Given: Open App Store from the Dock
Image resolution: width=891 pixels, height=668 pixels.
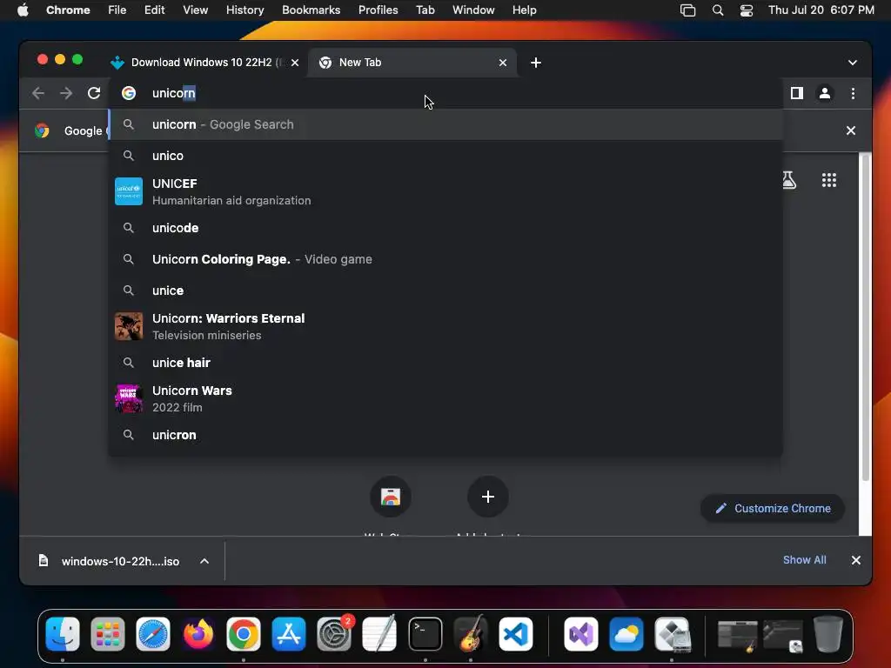Looking at the screenshot, I should (x=289, y=633).
